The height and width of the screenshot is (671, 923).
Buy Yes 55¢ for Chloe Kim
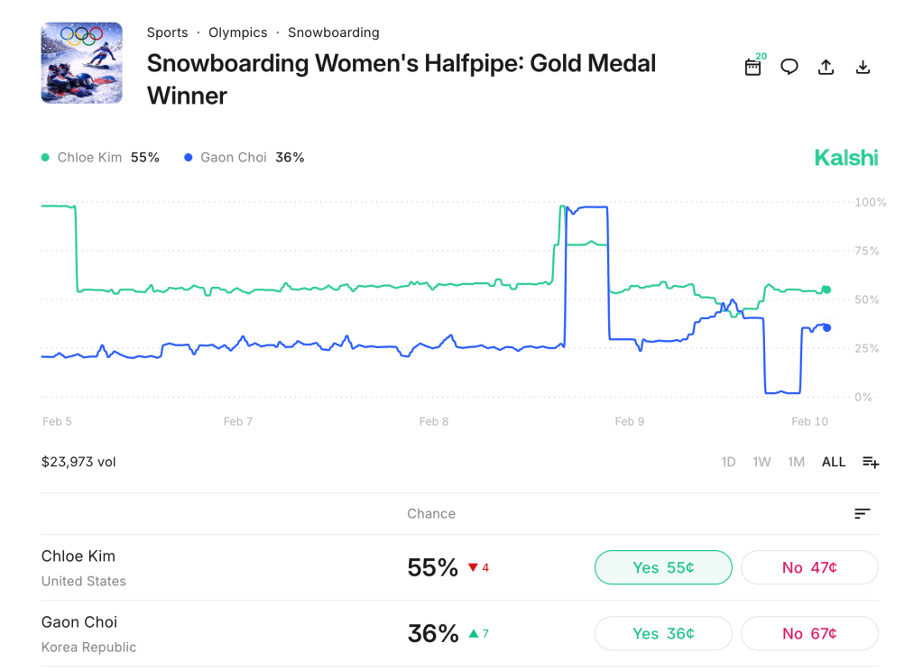663,567
